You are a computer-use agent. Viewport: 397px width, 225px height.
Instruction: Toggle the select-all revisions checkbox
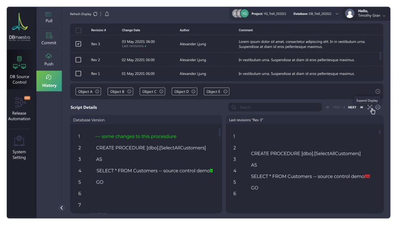pyautogui.click(x=78, y=31)
